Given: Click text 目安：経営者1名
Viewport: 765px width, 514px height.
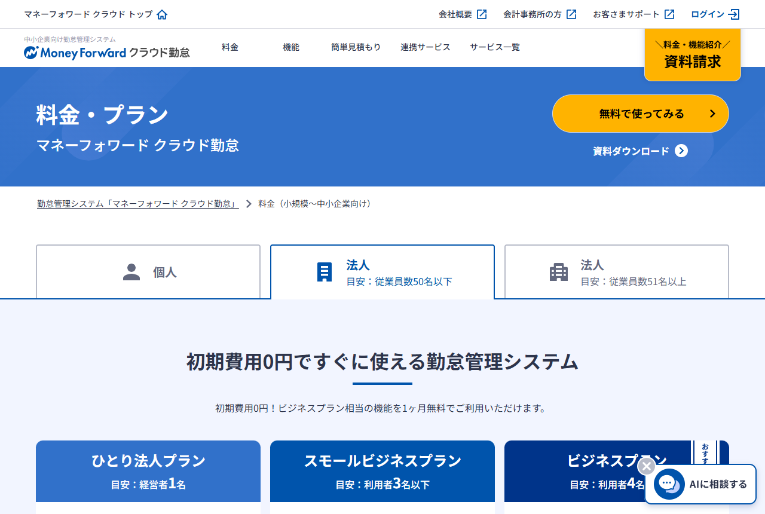Looking at the screenshot, I should [x=148, y=484].
